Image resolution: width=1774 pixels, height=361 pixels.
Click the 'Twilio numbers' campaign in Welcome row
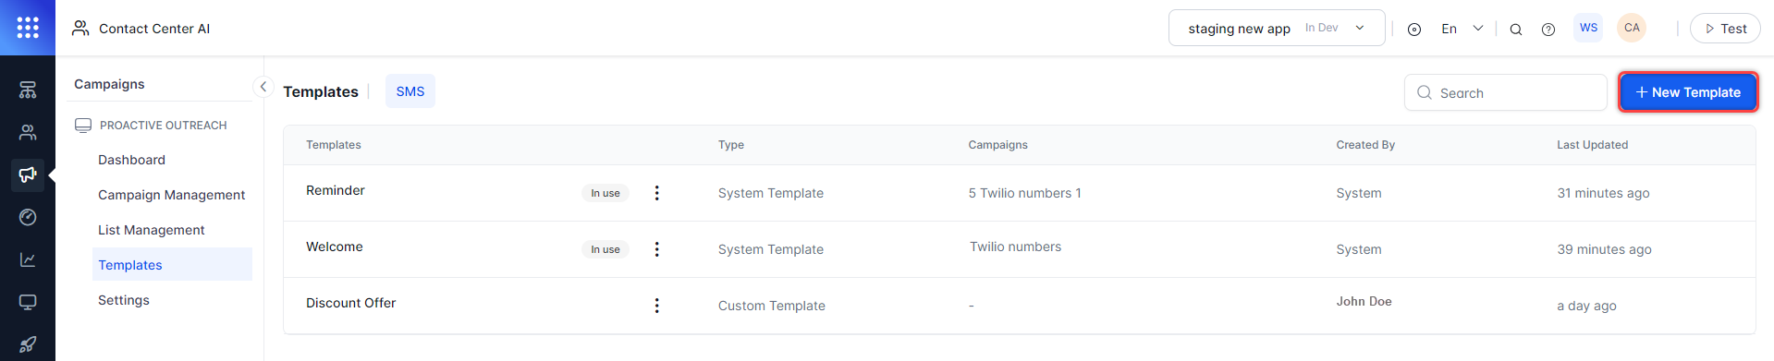point(1015,247)
